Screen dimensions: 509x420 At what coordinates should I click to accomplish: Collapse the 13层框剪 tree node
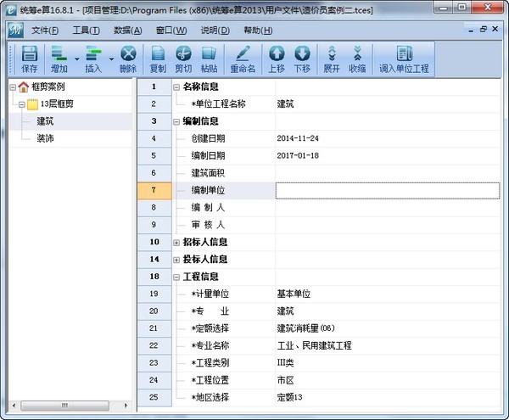[20, 104]
